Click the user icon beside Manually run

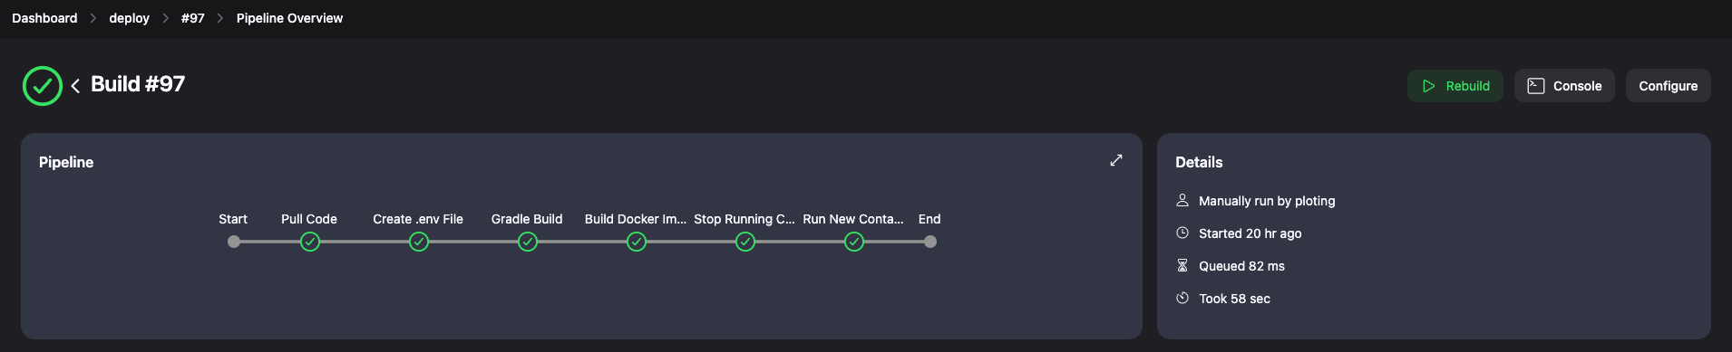click(1182, 200)
